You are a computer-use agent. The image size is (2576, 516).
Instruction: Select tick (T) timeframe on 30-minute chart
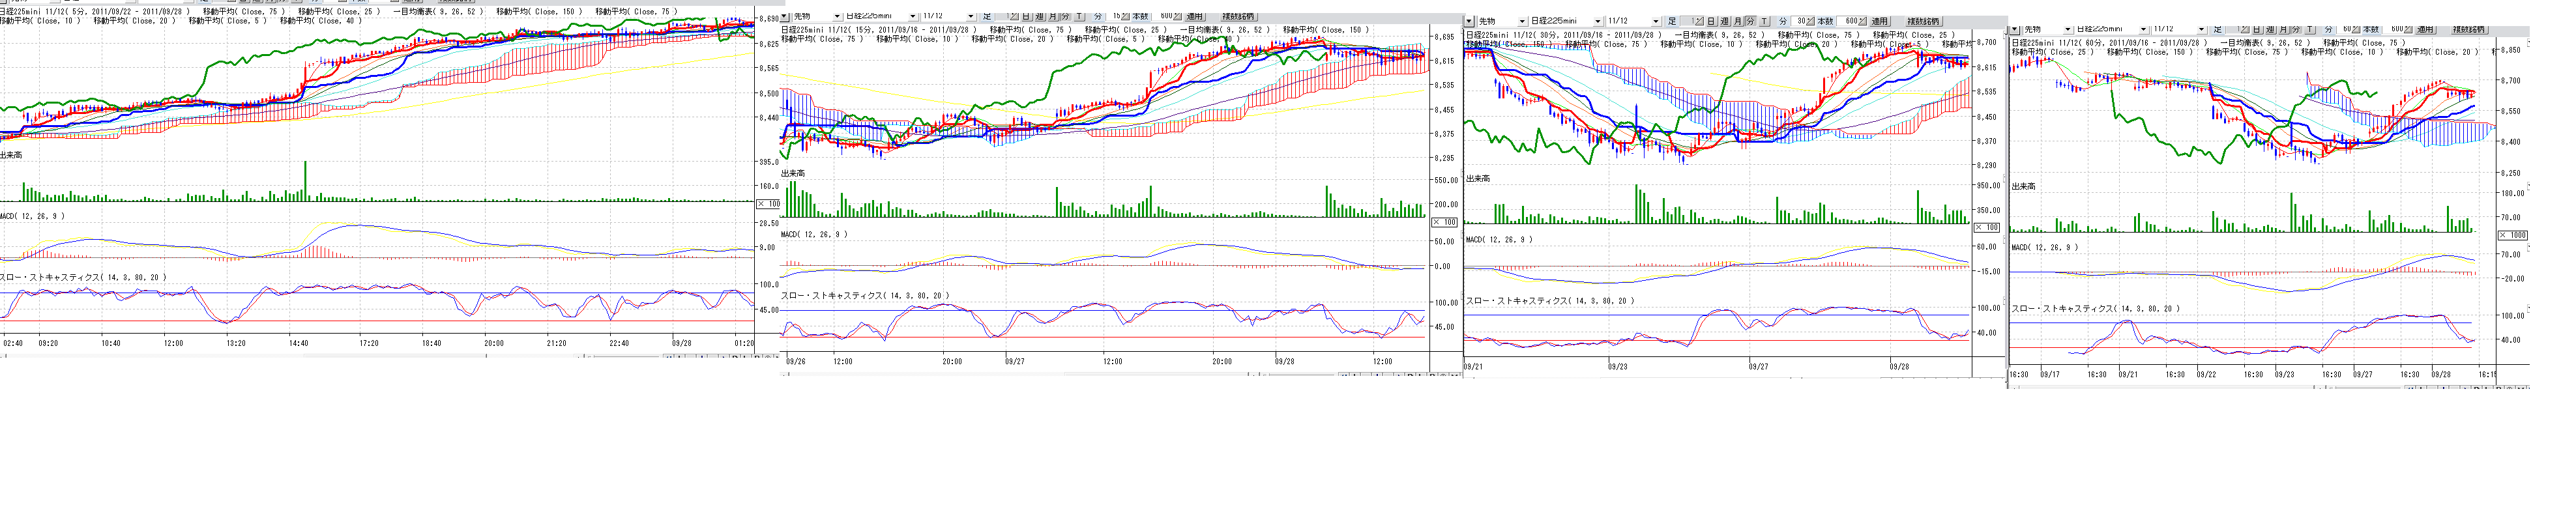[1764, 21]
